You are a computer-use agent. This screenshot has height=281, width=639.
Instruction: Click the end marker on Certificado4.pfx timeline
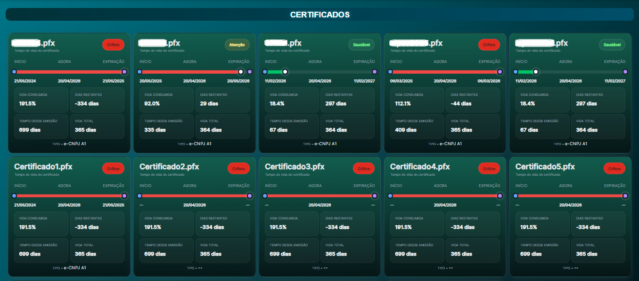pyautogui.click(x=500, y=195)
